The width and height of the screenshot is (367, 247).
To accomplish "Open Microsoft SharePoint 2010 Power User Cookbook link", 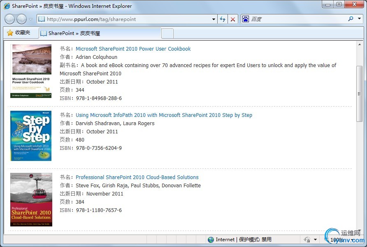I will pyautogui.click(x=133, y=49).
